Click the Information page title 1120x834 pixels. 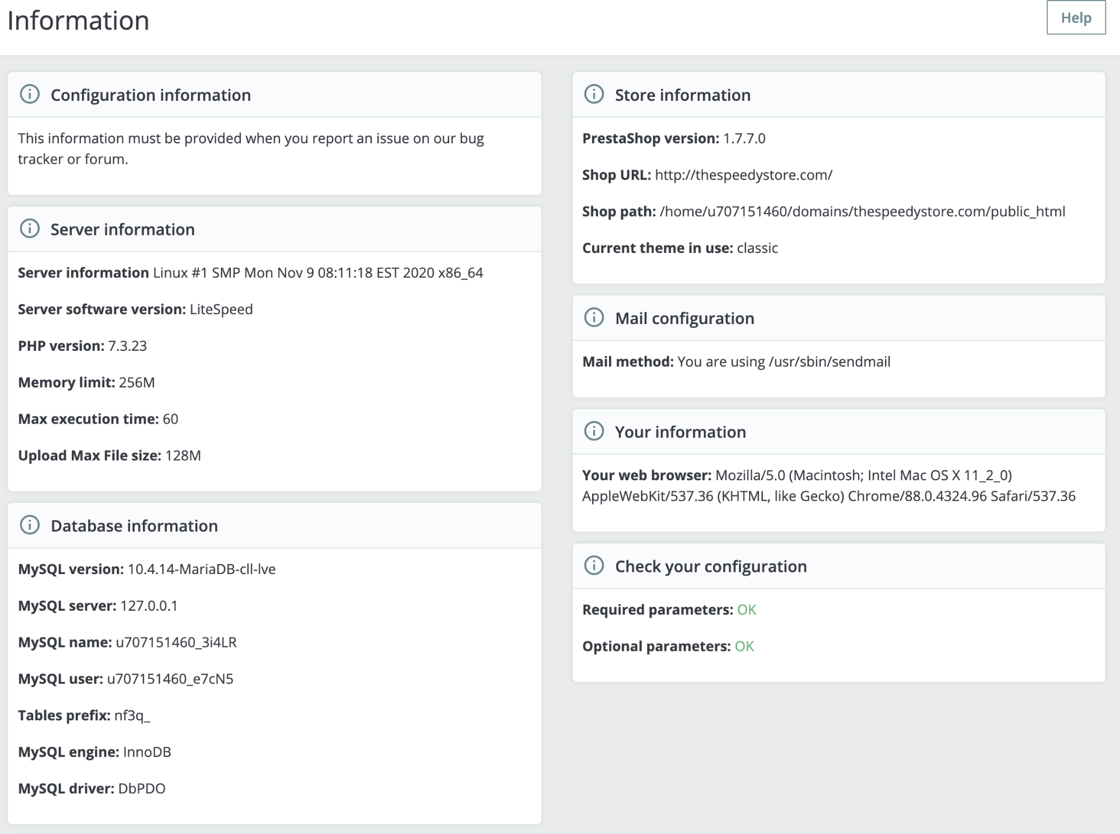(78, 21)
